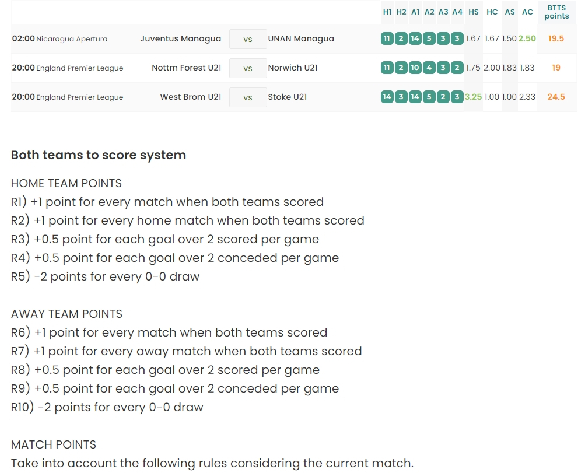Click the AC column header

pos(527,12)
